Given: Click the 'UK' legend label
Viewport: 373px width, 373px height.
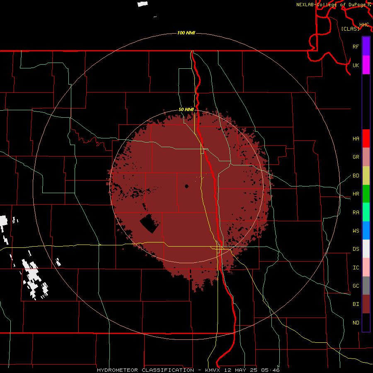Looking at the screenshot, I should click(356, 65).
